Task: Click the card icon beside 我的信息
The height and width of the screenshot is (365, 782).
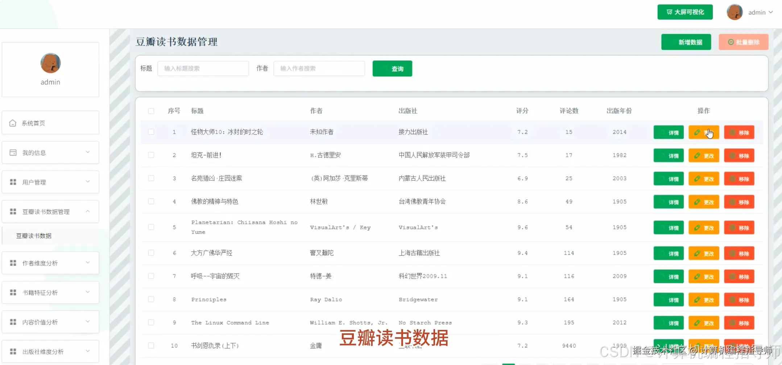Action: 13,152
